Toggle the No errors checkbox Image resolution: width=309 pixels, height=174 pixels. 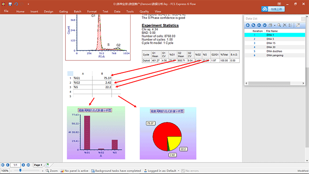(x=183, y=170)
